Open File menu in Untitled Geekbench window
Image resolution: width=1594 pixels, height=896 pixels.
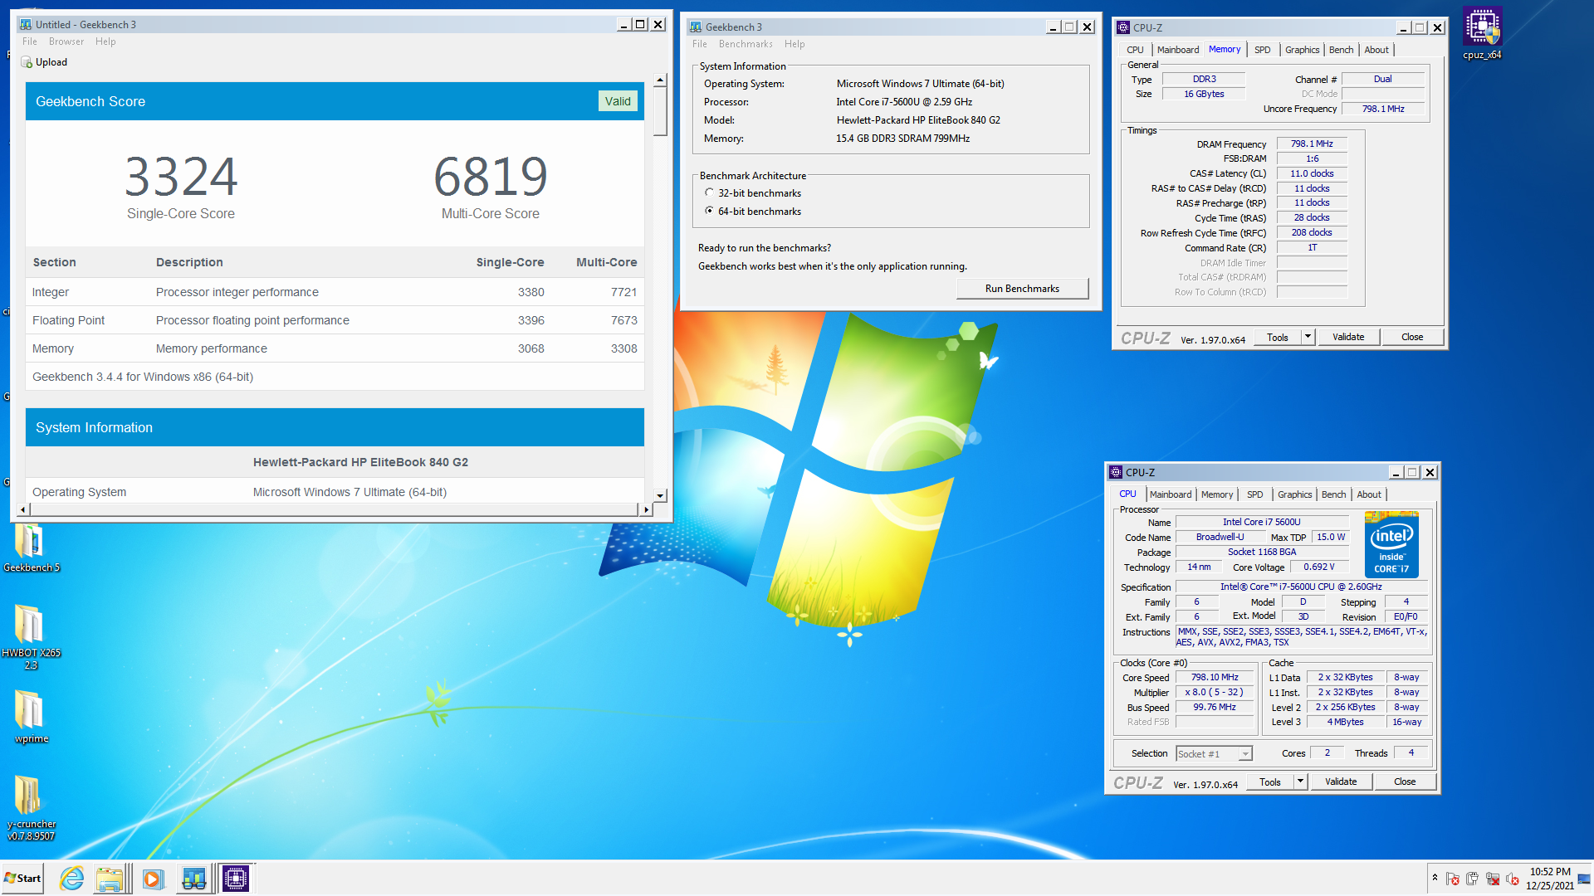click(30, 41)
